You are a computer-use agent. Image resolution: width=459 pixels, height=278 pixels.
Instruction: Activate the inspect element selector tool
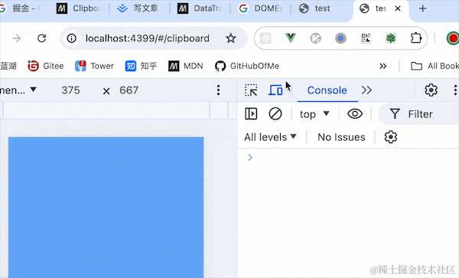point(251,90)
